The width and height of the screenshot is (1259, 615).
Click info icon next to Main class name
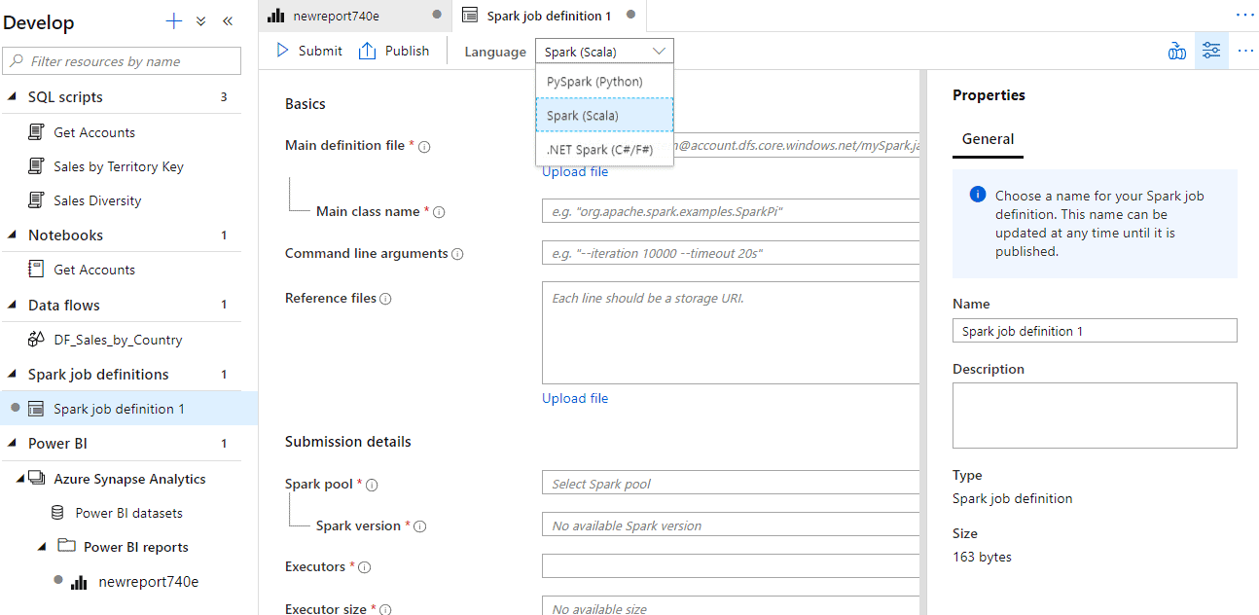pyautogui.click(x=439, y=212)
